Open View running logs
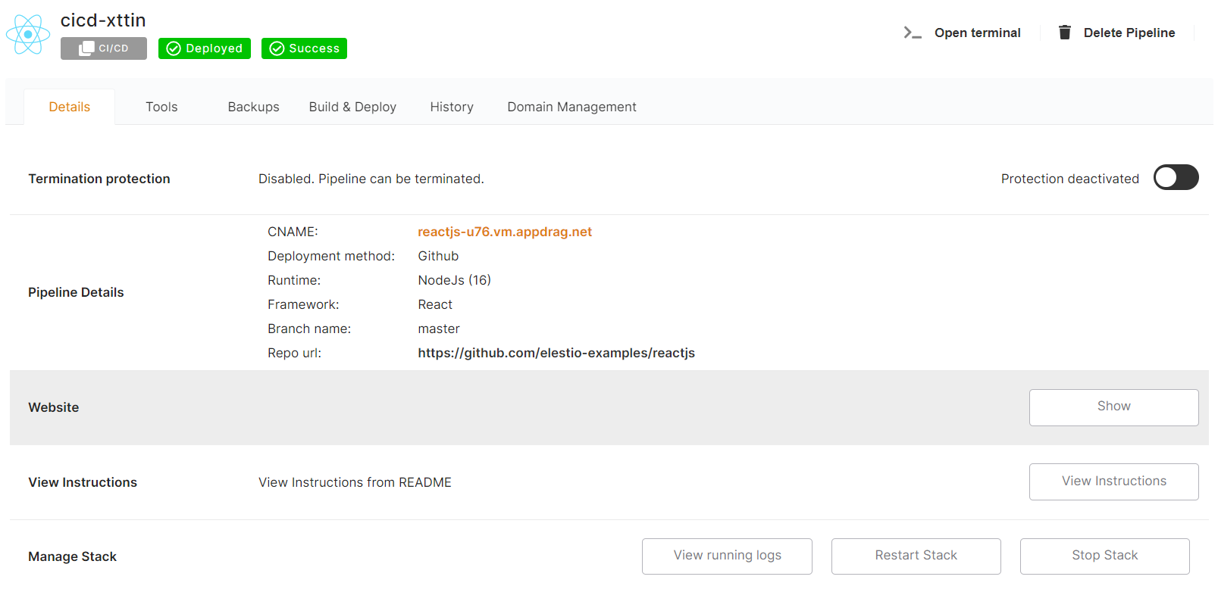Screen dimensions: 1218x589 point(727,556)
